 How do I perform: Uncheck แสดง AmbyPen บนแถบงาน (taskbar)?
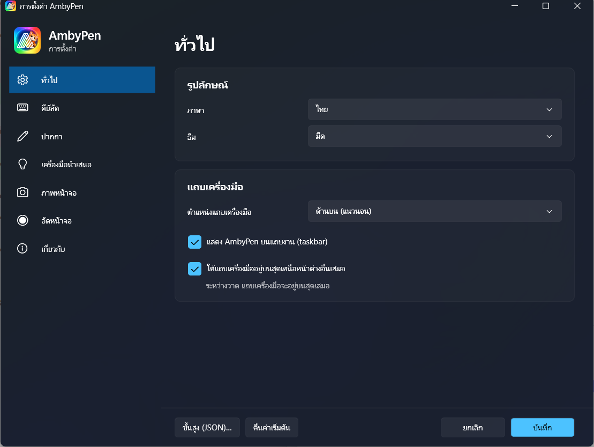click(x=195, y=242)
